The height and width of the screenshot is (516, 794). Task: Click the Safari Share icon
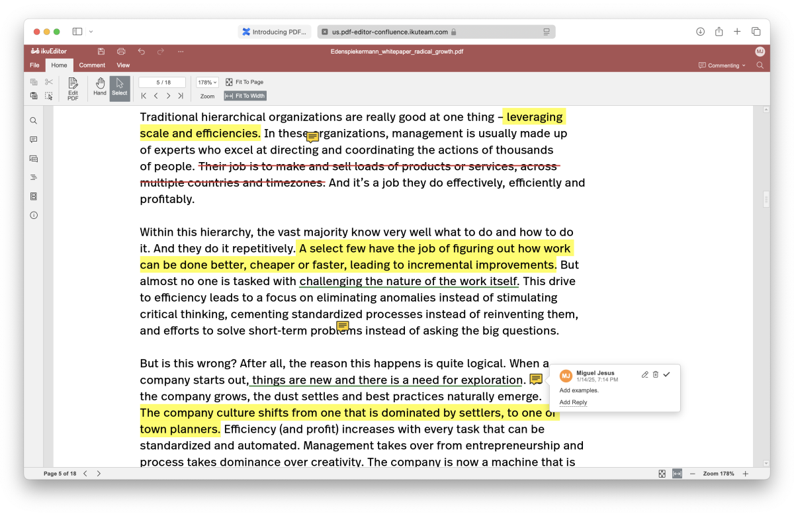coord(719,32)
